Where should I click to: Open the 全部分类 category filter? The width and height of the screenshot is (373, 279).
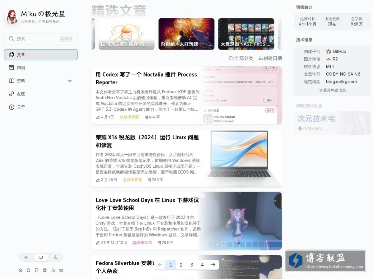[241, 58]
